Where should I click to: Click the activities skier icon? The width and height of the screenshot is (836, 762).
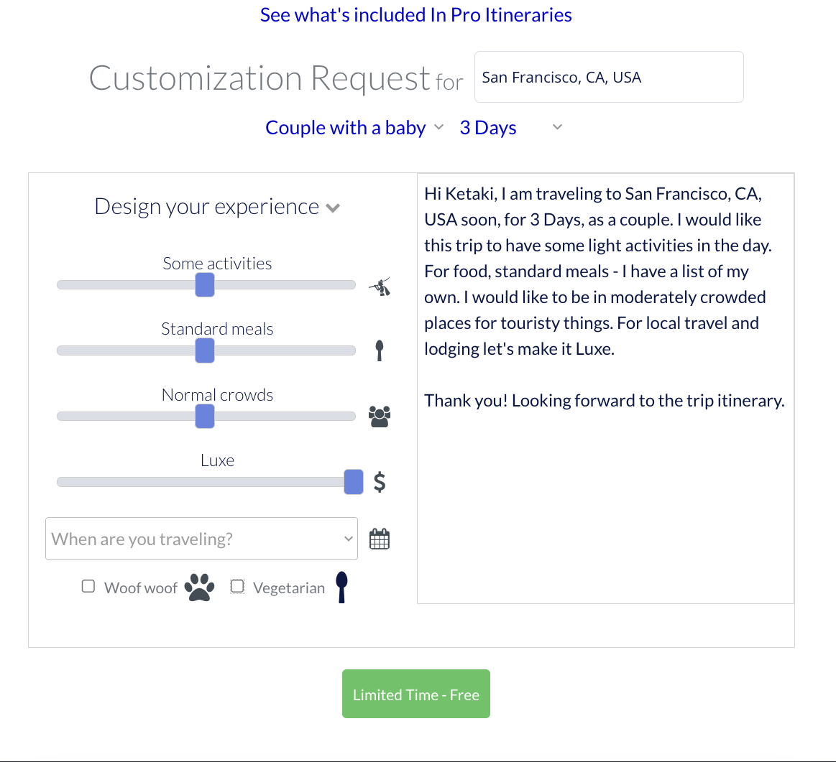380,286
